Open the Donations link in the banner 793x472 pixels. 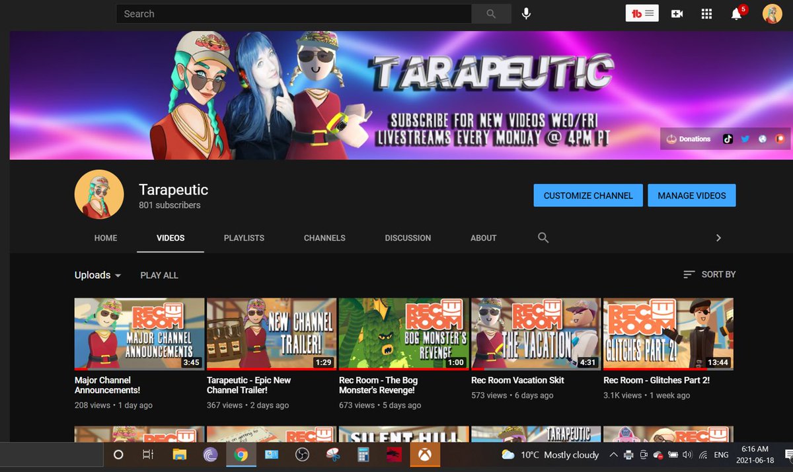coord(689,139)
